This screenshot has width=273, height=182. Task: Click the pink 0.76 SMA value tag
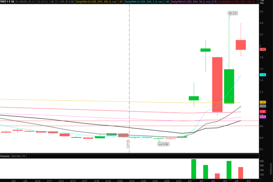pyautogui.click(x=263, y=117)
